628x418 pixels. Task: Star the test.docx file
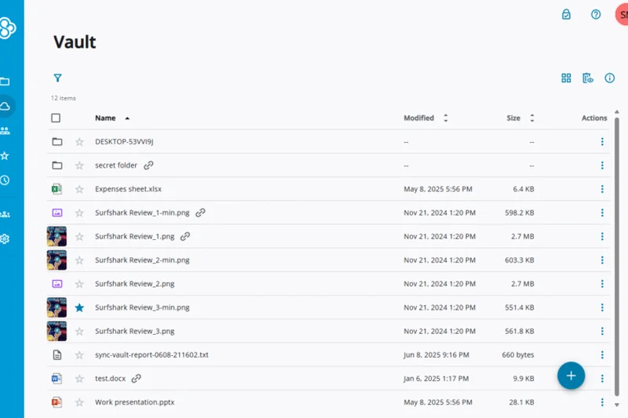tap(79, 379)
